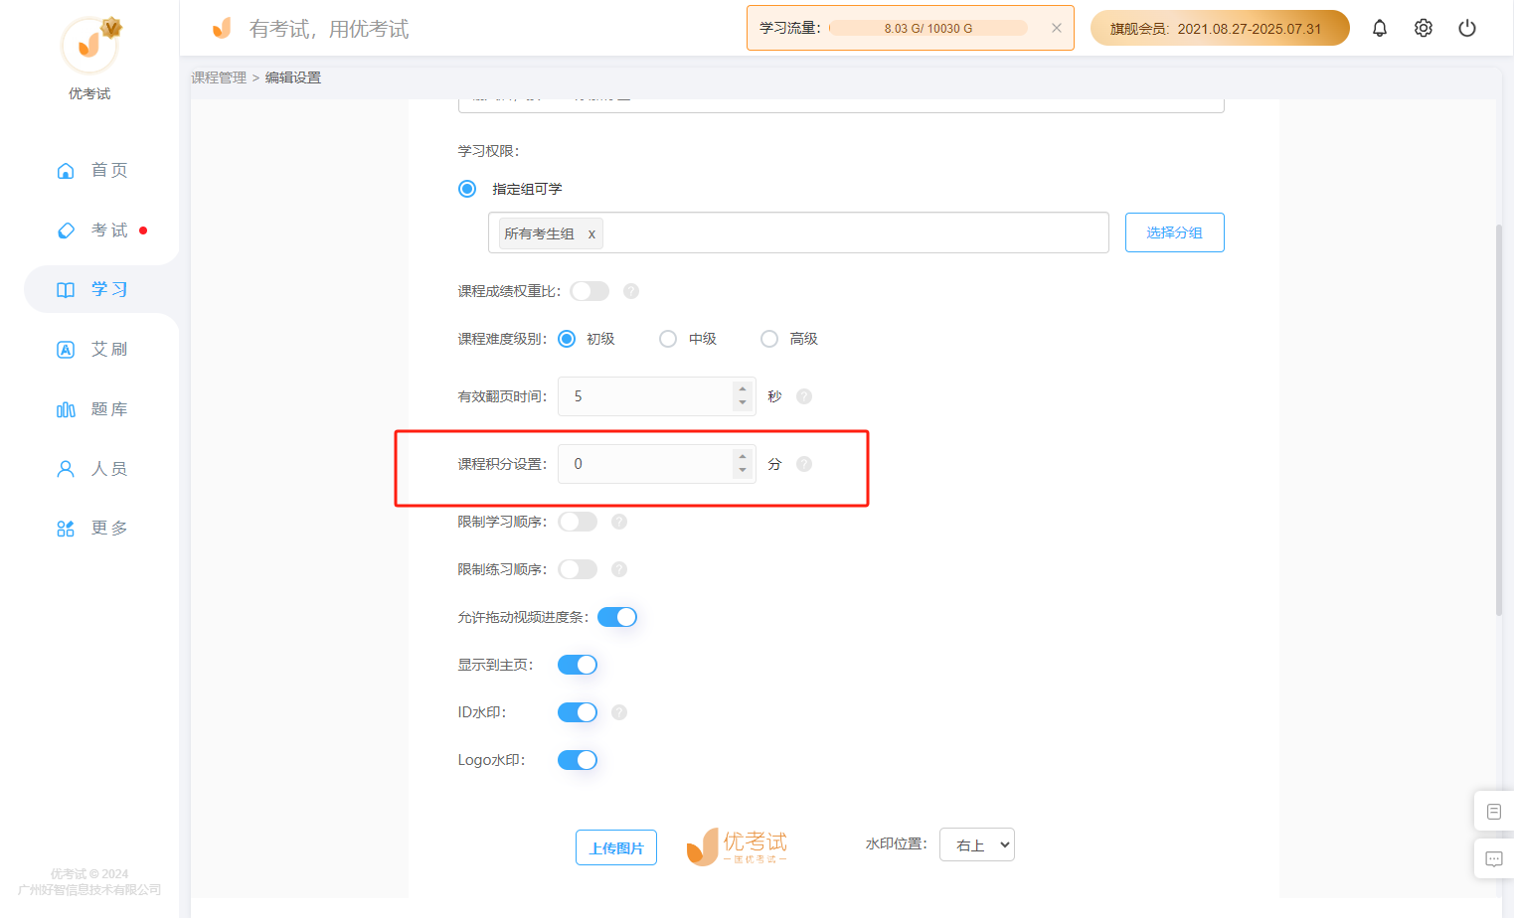The image size is (1514, 918).
Task: Increase 有效翻页时间 with up arrow
Action: click(743, 388)
